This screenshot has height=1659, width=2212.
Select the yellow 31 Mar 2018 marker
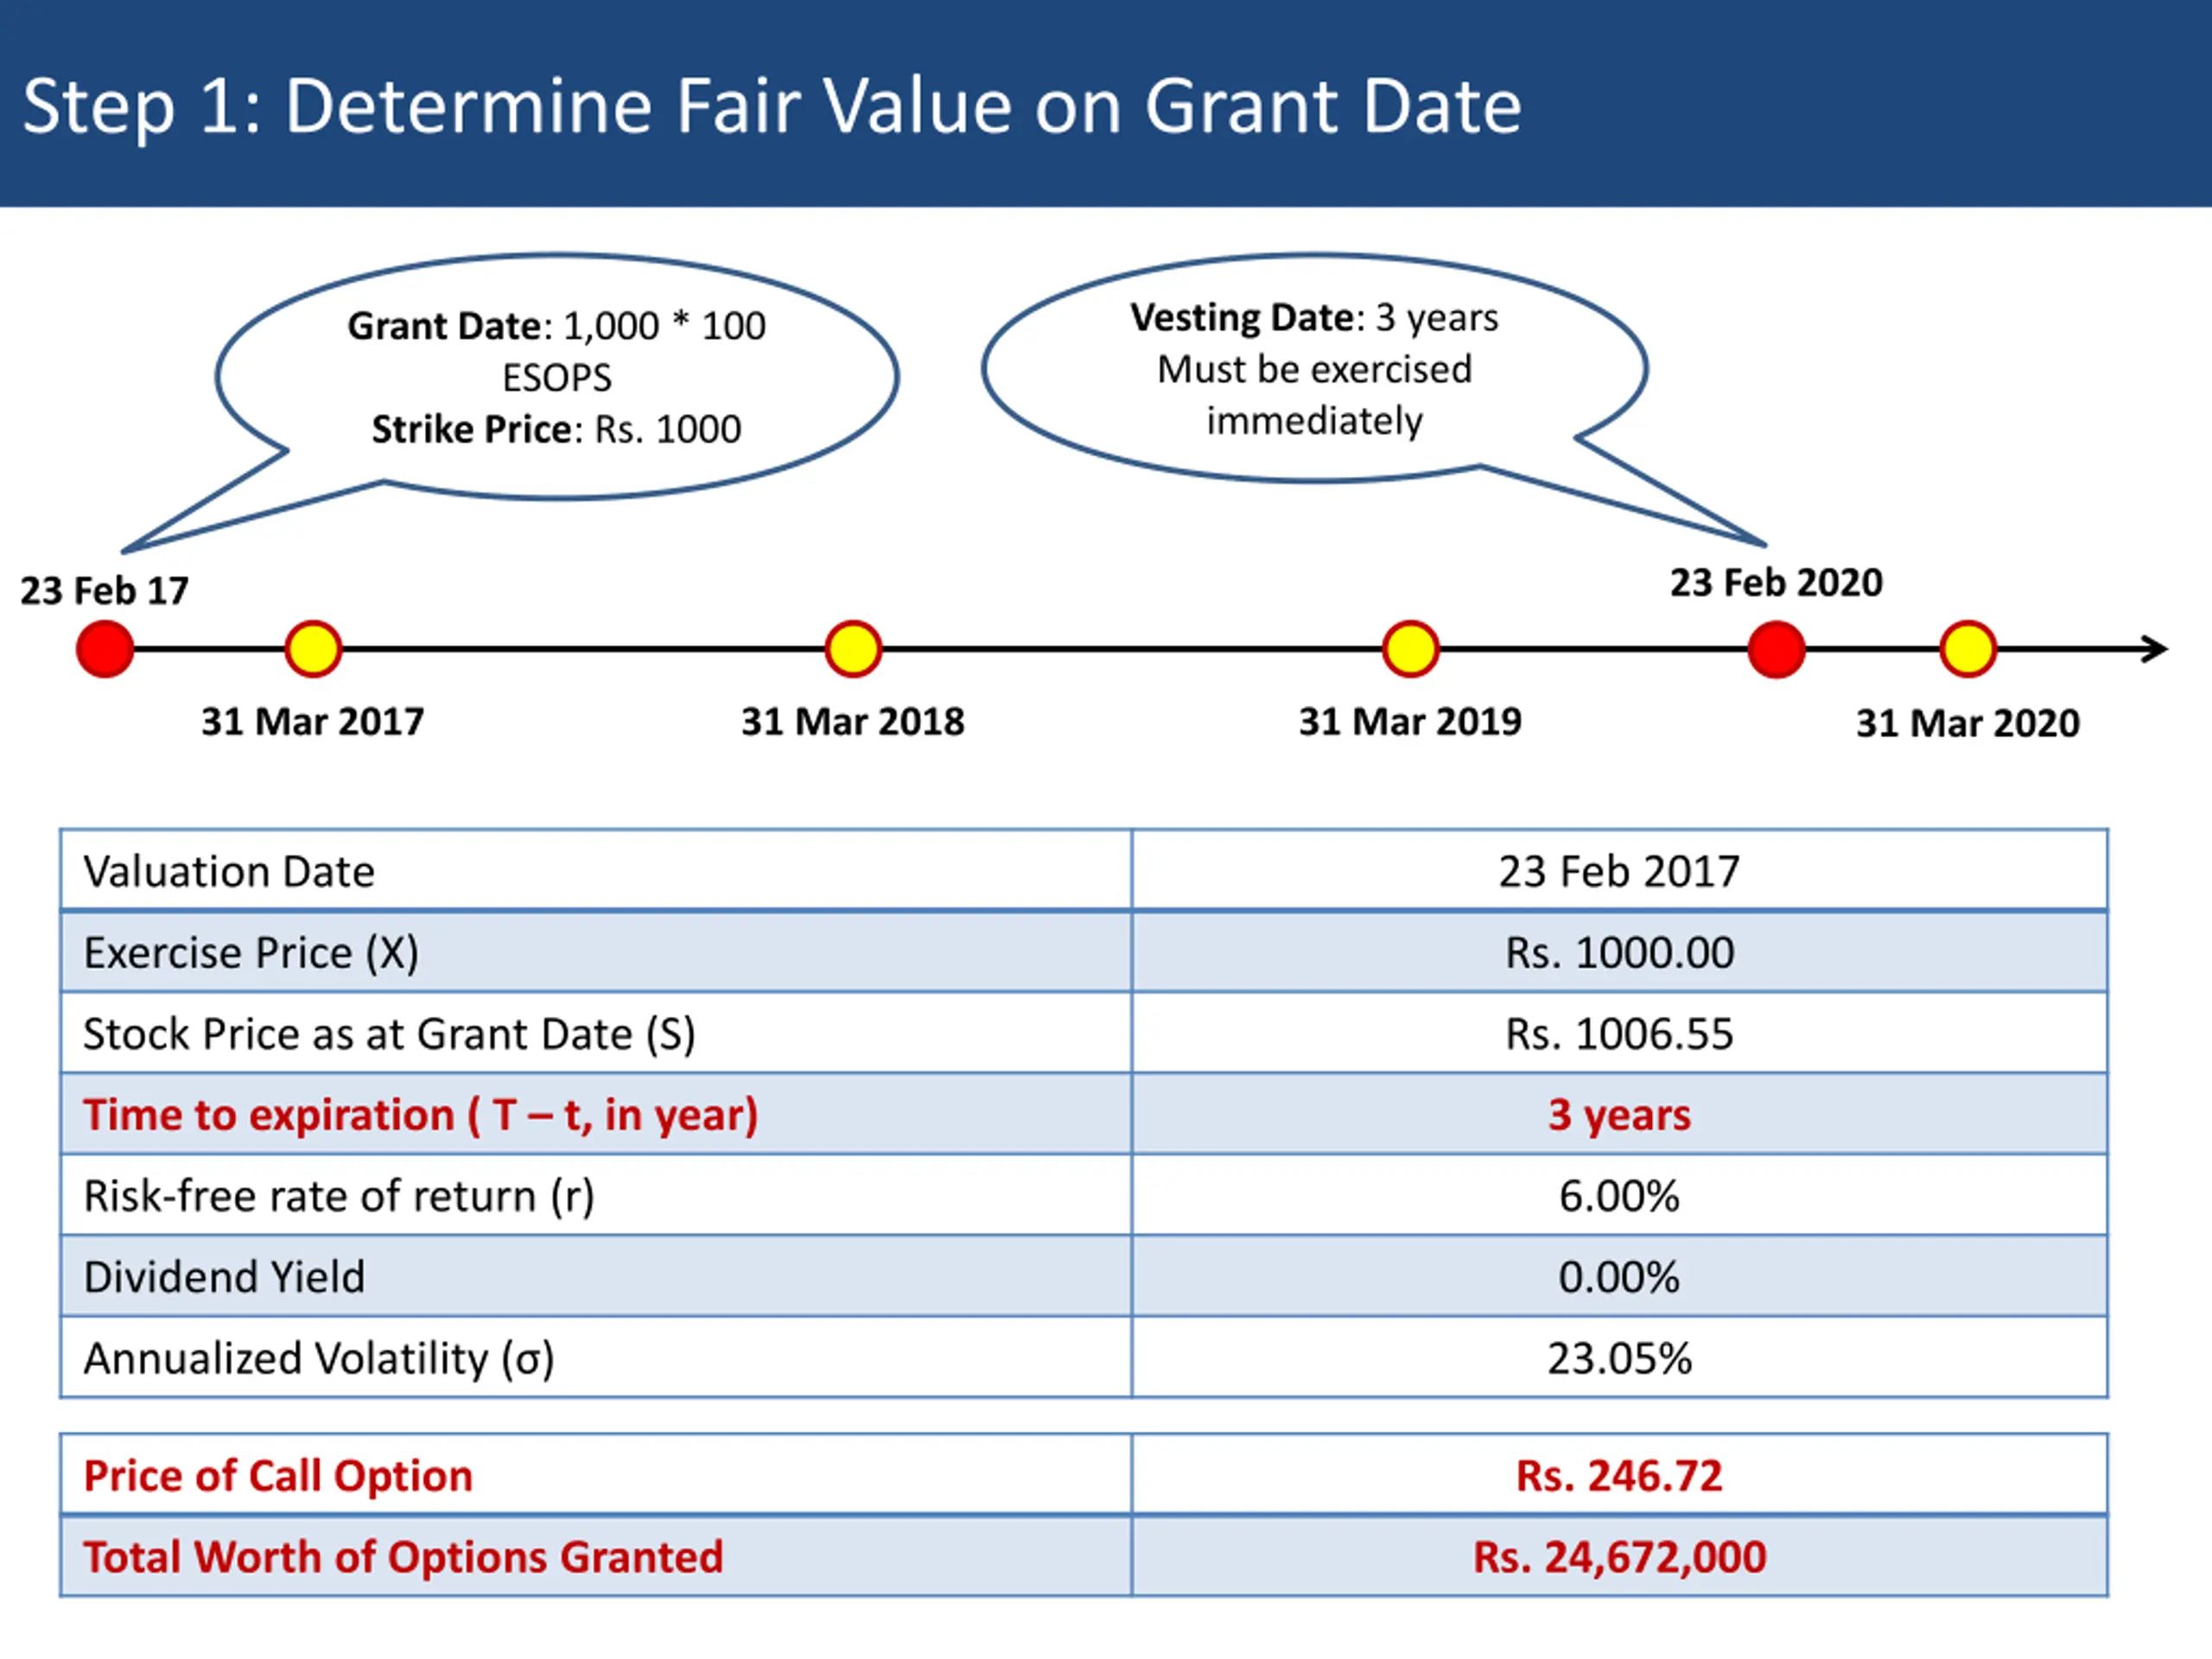pos(853,649)
